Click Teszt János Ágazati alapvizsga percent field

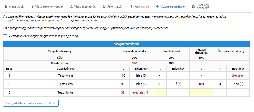(x=201, y=92)
